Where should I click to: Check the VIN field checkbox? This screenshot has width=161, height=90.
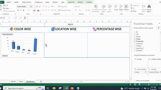tap(135, 34)
